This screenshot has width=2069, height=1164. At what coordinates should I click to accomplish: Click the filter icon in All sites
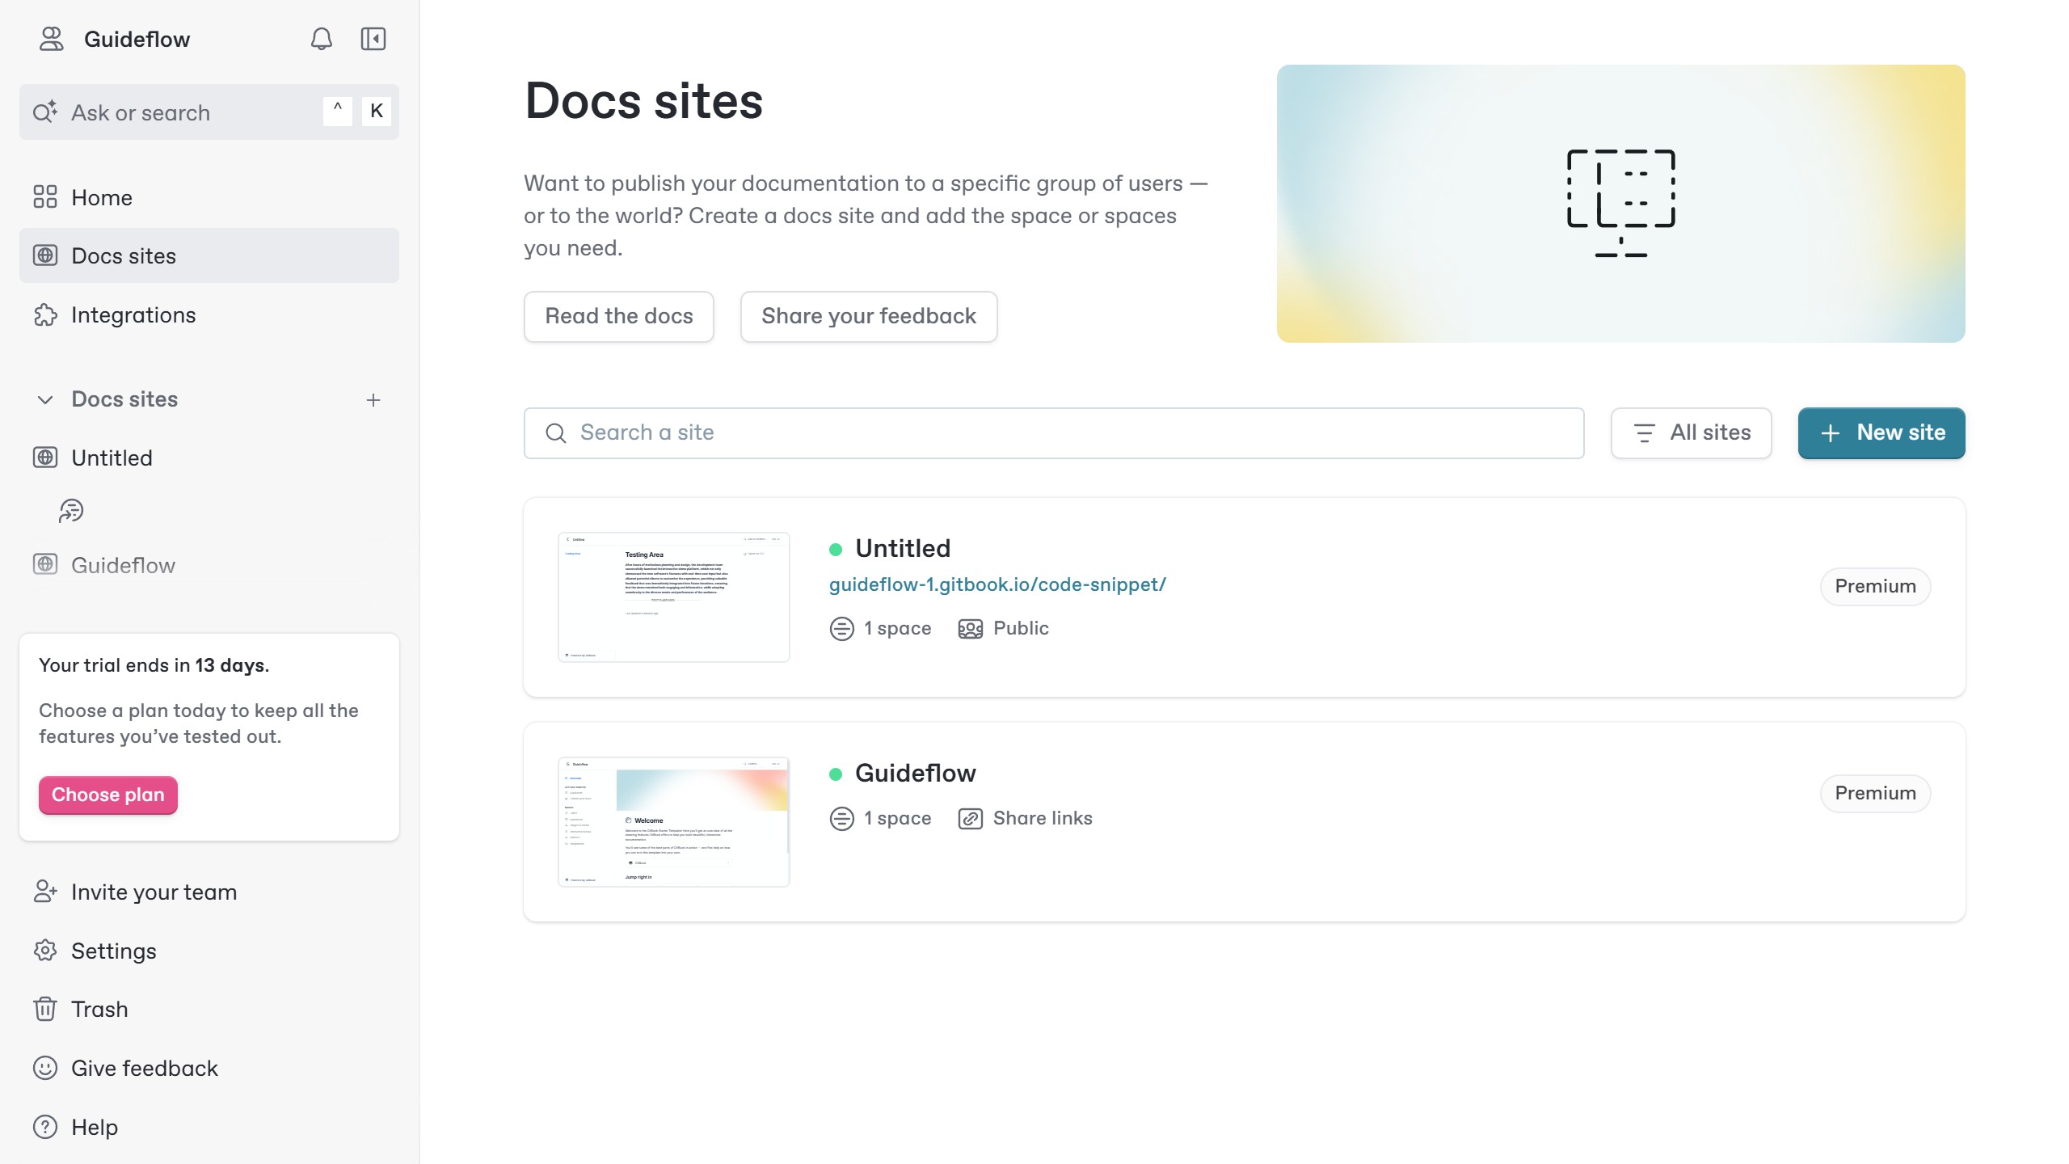tap(1644, 433)
